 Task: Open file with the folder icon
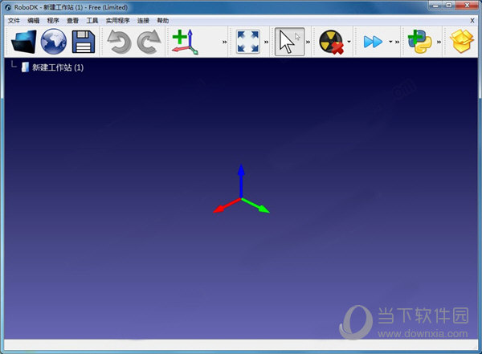coord(23,42)
